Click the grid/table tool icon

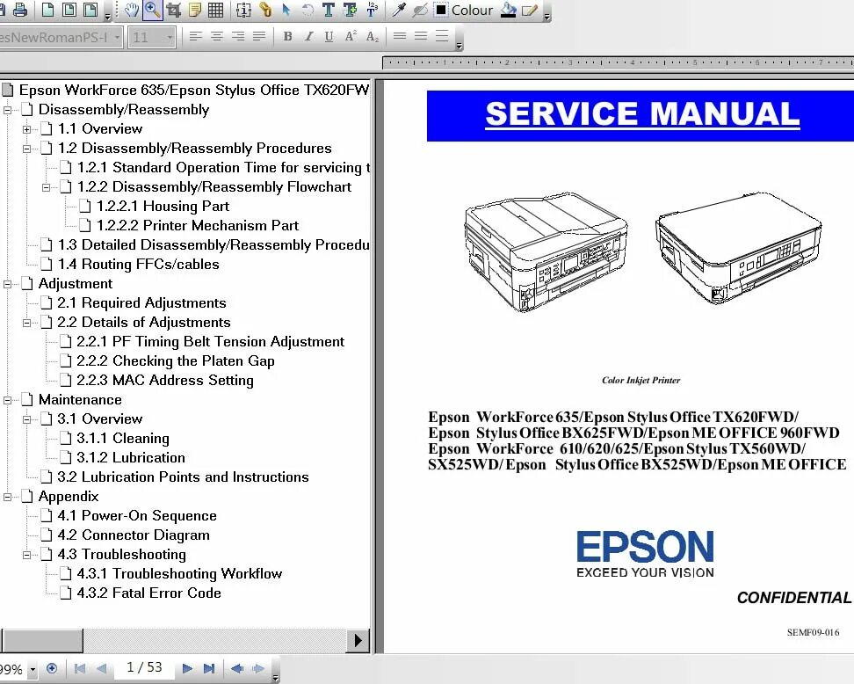(215, 10)
